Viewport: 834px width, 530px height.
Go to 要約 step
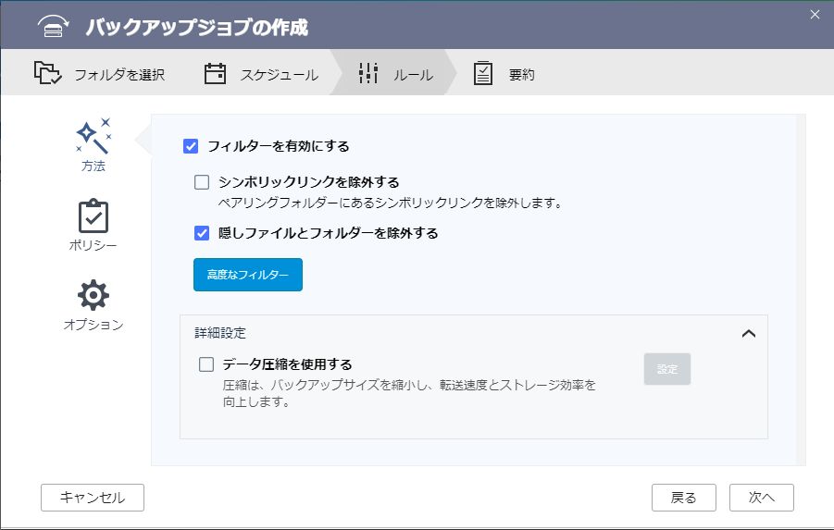click(x=521, y=74)
